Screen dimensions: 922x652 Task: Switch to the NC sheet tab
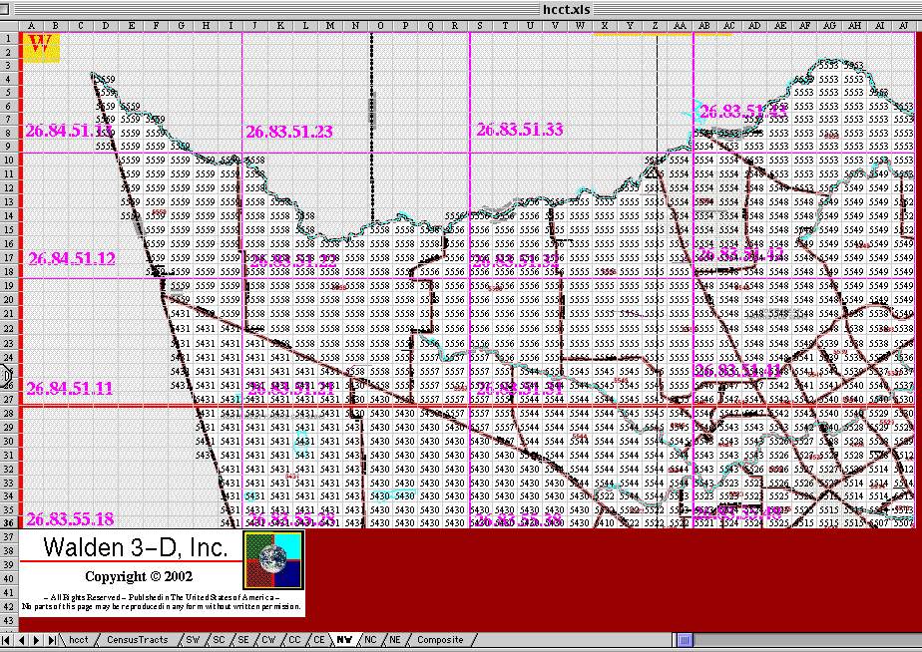click(x=370, y=640)
